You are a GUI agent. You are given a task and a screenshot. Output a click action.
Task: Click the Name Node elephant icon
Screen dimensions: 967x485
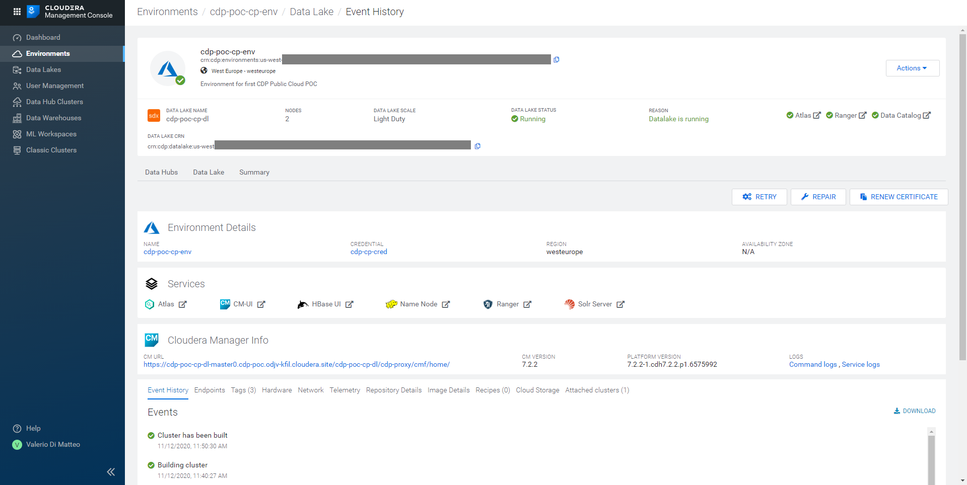(x=391, y=304)
